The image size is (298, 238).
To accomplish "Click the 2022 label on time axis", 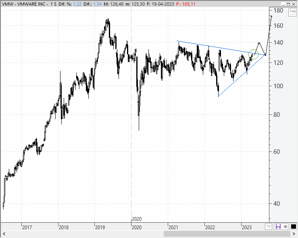I will point(210,227).
